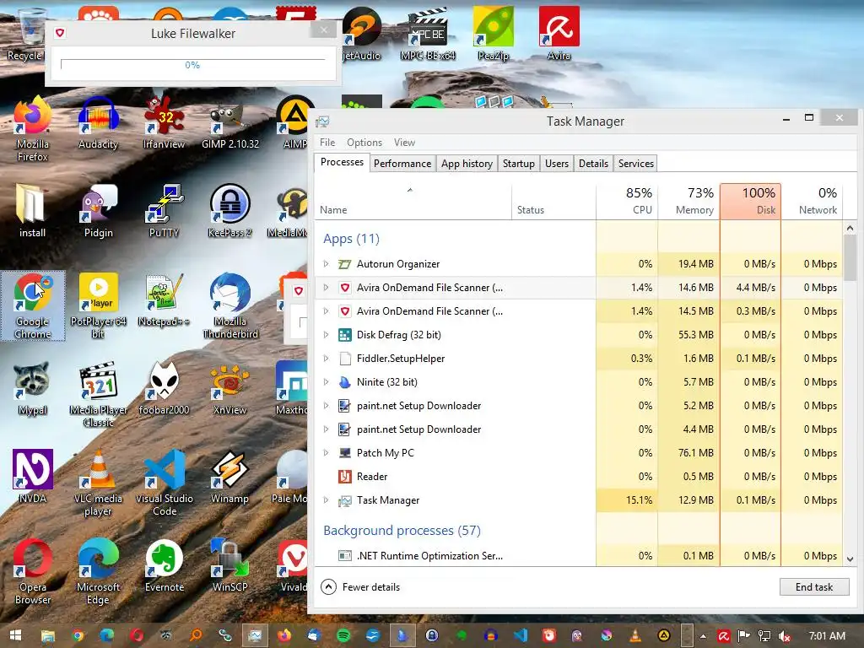Launch Evernote from the desktop
The height and width of the screenshot is (648, 864).
[164, 566]
